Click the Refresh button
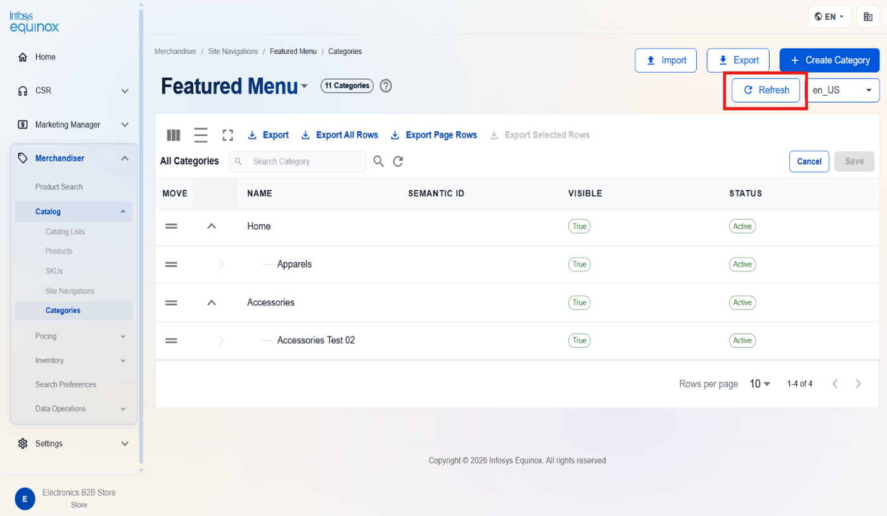Screen dimensions: 887x516 (765, 90)
